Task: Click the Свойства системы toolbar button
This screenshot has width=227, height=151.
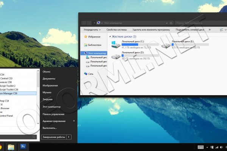Action: tap(117, 29)
